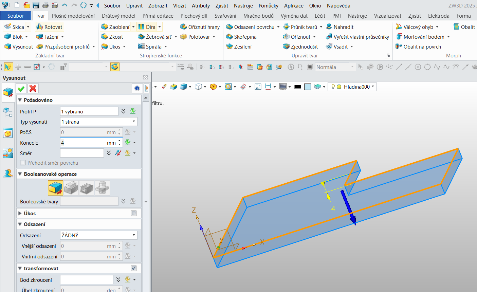Viewport: 477px width, 292px height.
Task: Toggle the Úkos section checkbox
Action: [x=134, y=213]
